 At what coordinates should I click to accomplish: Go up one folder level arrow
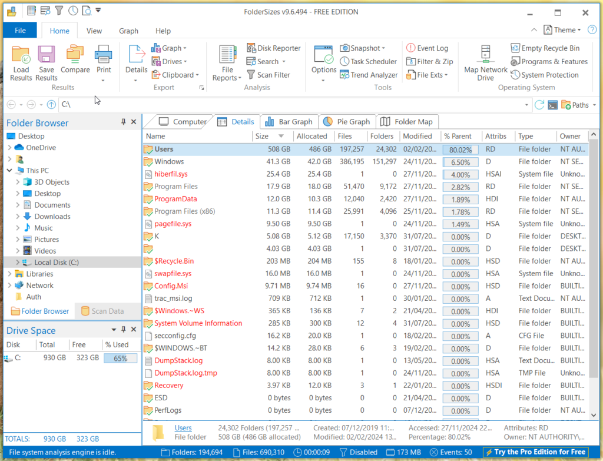tap(51, 105)
